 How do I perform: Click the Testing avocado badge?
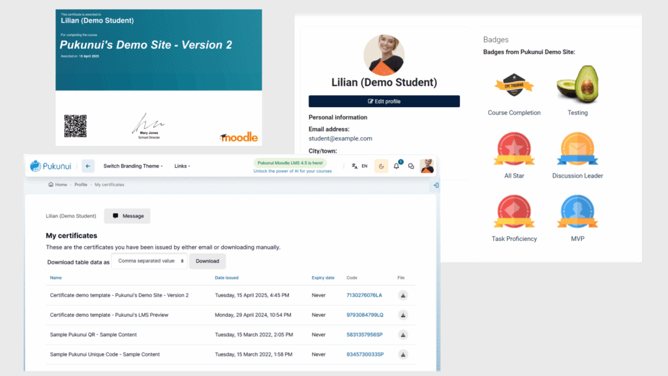pos(578,84)
